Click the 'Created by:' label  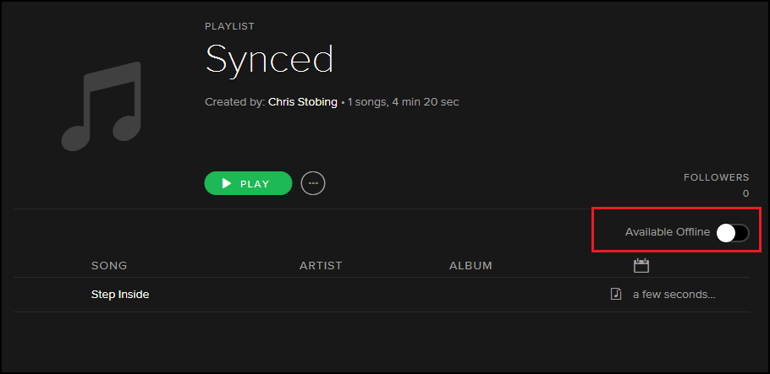(234, 102)
